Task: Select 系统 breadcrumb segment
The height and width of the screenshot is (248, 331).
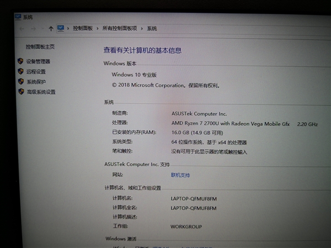Action: click(x=152, y=29)
